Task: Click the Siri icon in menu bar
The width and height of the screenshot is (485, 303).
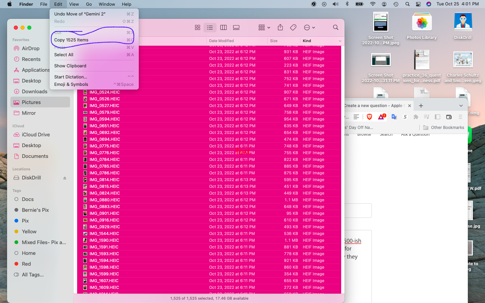Action: tap(429, 4)
